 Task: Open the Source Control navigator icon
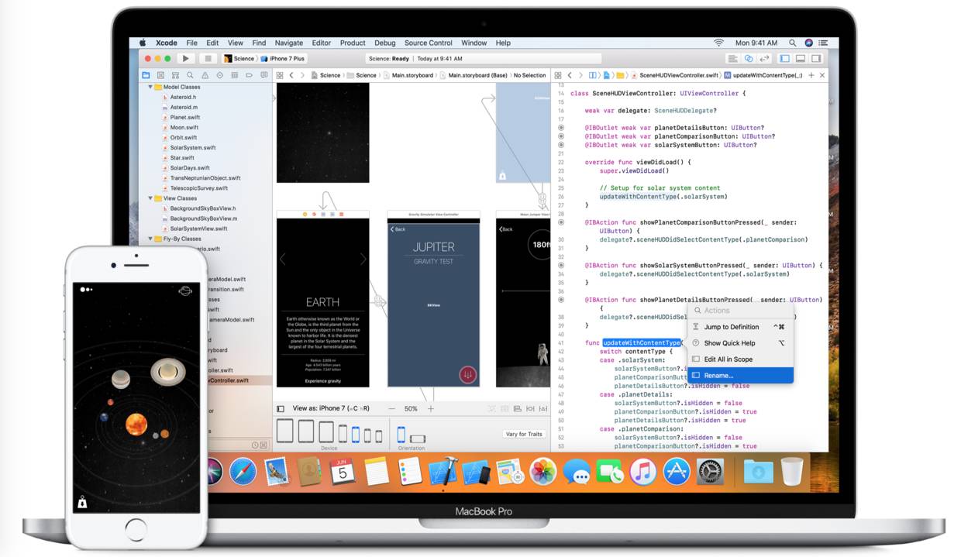160,75
